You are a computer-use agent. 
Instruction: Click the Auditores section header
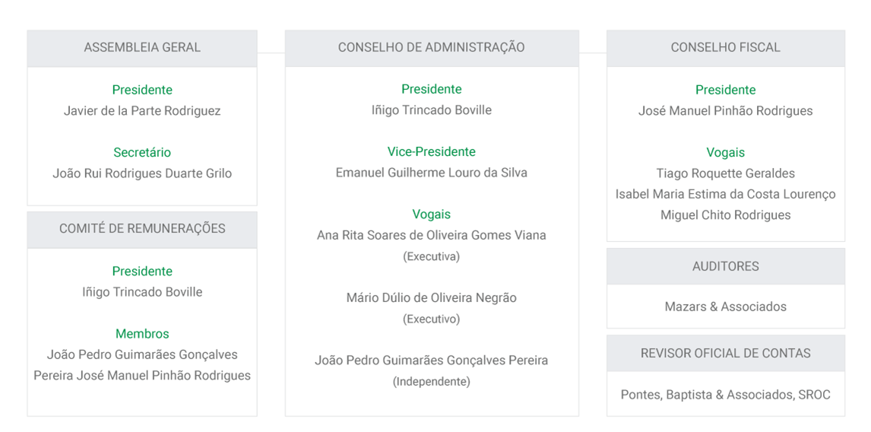pyautogui.click(x=726, y=266)
